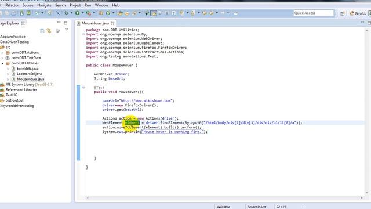Viewport: 371px width, 209px height.
Task: Click the Debug bug icon in toolbar
Action: 66,13
